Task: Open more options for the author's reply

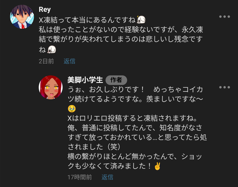Action: pos(224,87)
